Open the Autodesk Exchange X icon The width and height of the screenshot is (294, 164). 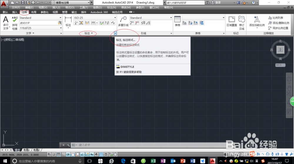238,3
